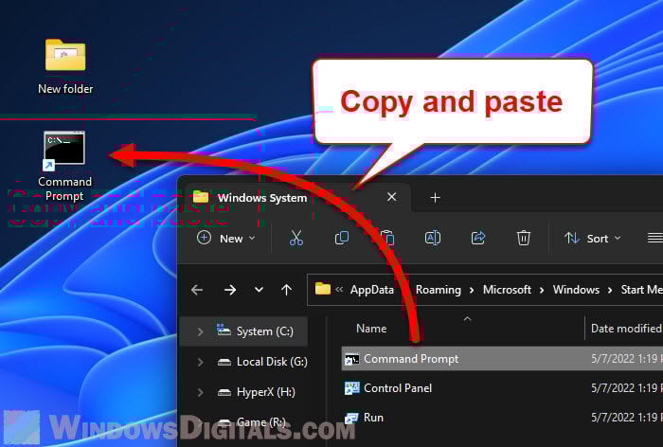Click the Control Panel file icon

[351, 388]
